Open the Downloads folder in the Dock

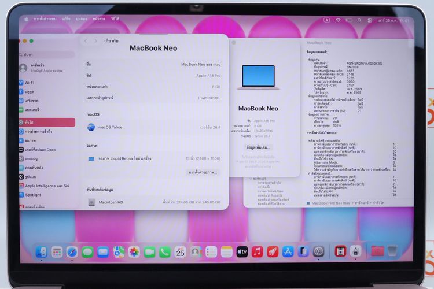377,251
